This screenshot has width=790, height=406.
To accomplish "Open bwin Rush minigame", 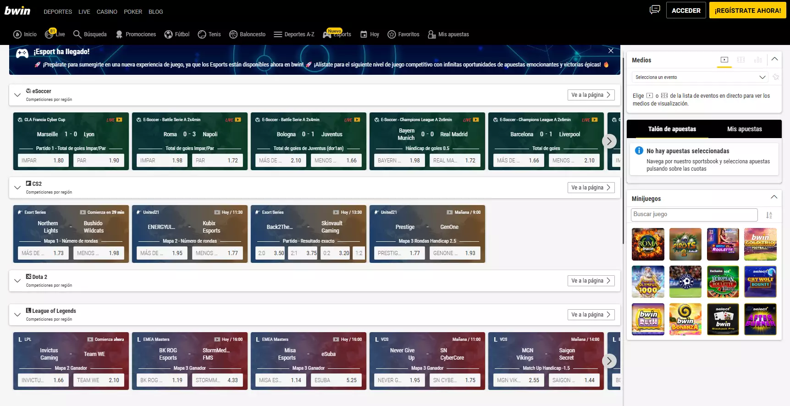I will pyautogui.click(x=648, y=319).
